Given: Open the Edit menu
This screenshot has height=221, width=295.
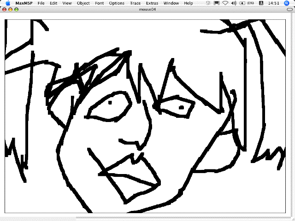Looking at the screenshot, I should pos(53,3).
